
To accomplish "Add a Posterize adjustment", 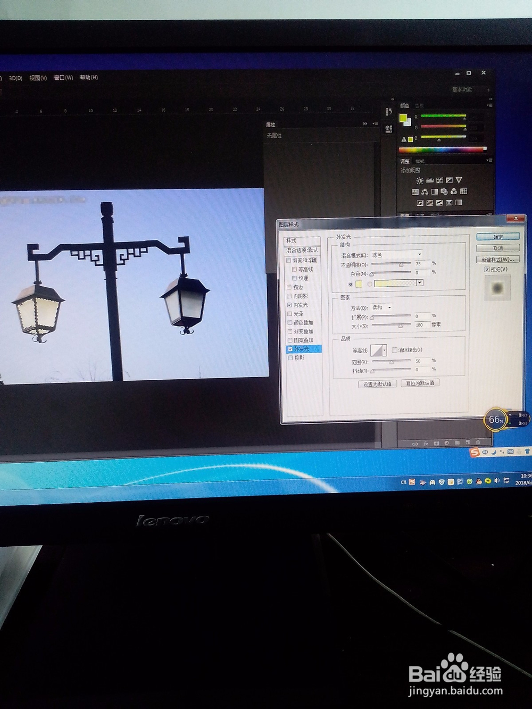I will coord(429,203).
